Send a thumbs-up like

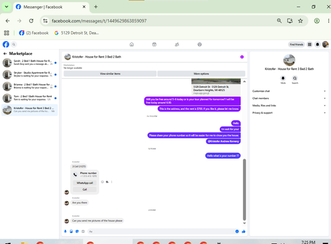point(244,231)
